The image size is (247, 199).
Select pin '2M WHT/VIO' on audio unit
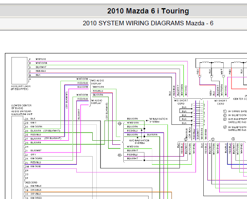point(33,166)
